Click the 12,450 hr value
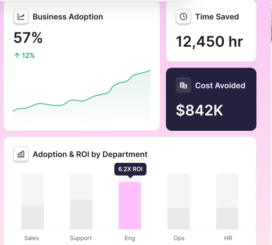Screen dimensions: 272x245 (209, 42)
